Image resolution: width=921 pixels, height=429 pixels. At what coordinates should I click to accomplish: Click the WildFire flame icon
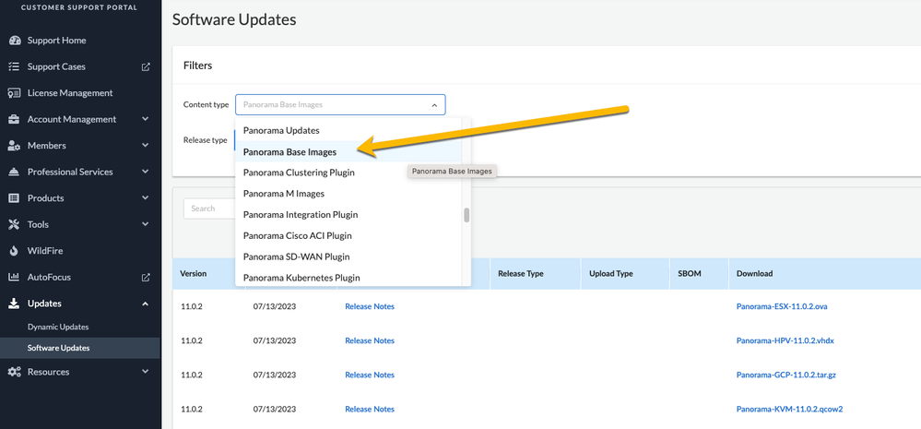pyautogui.click(x=14, y=251)
